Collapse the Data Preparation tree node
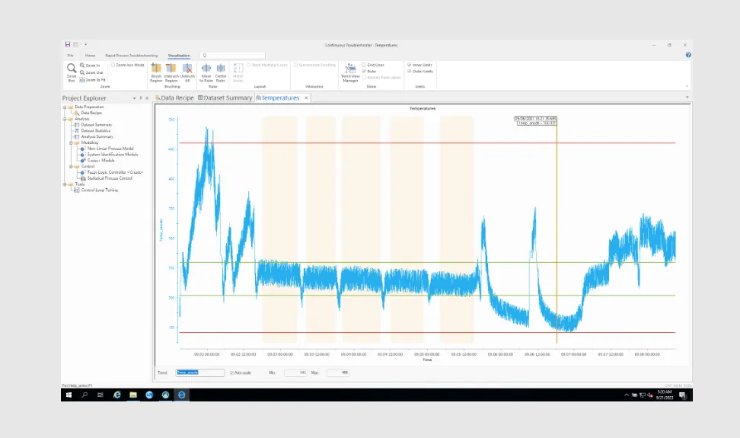Screen dimensions: 740x438 click(x=65, y=107)
